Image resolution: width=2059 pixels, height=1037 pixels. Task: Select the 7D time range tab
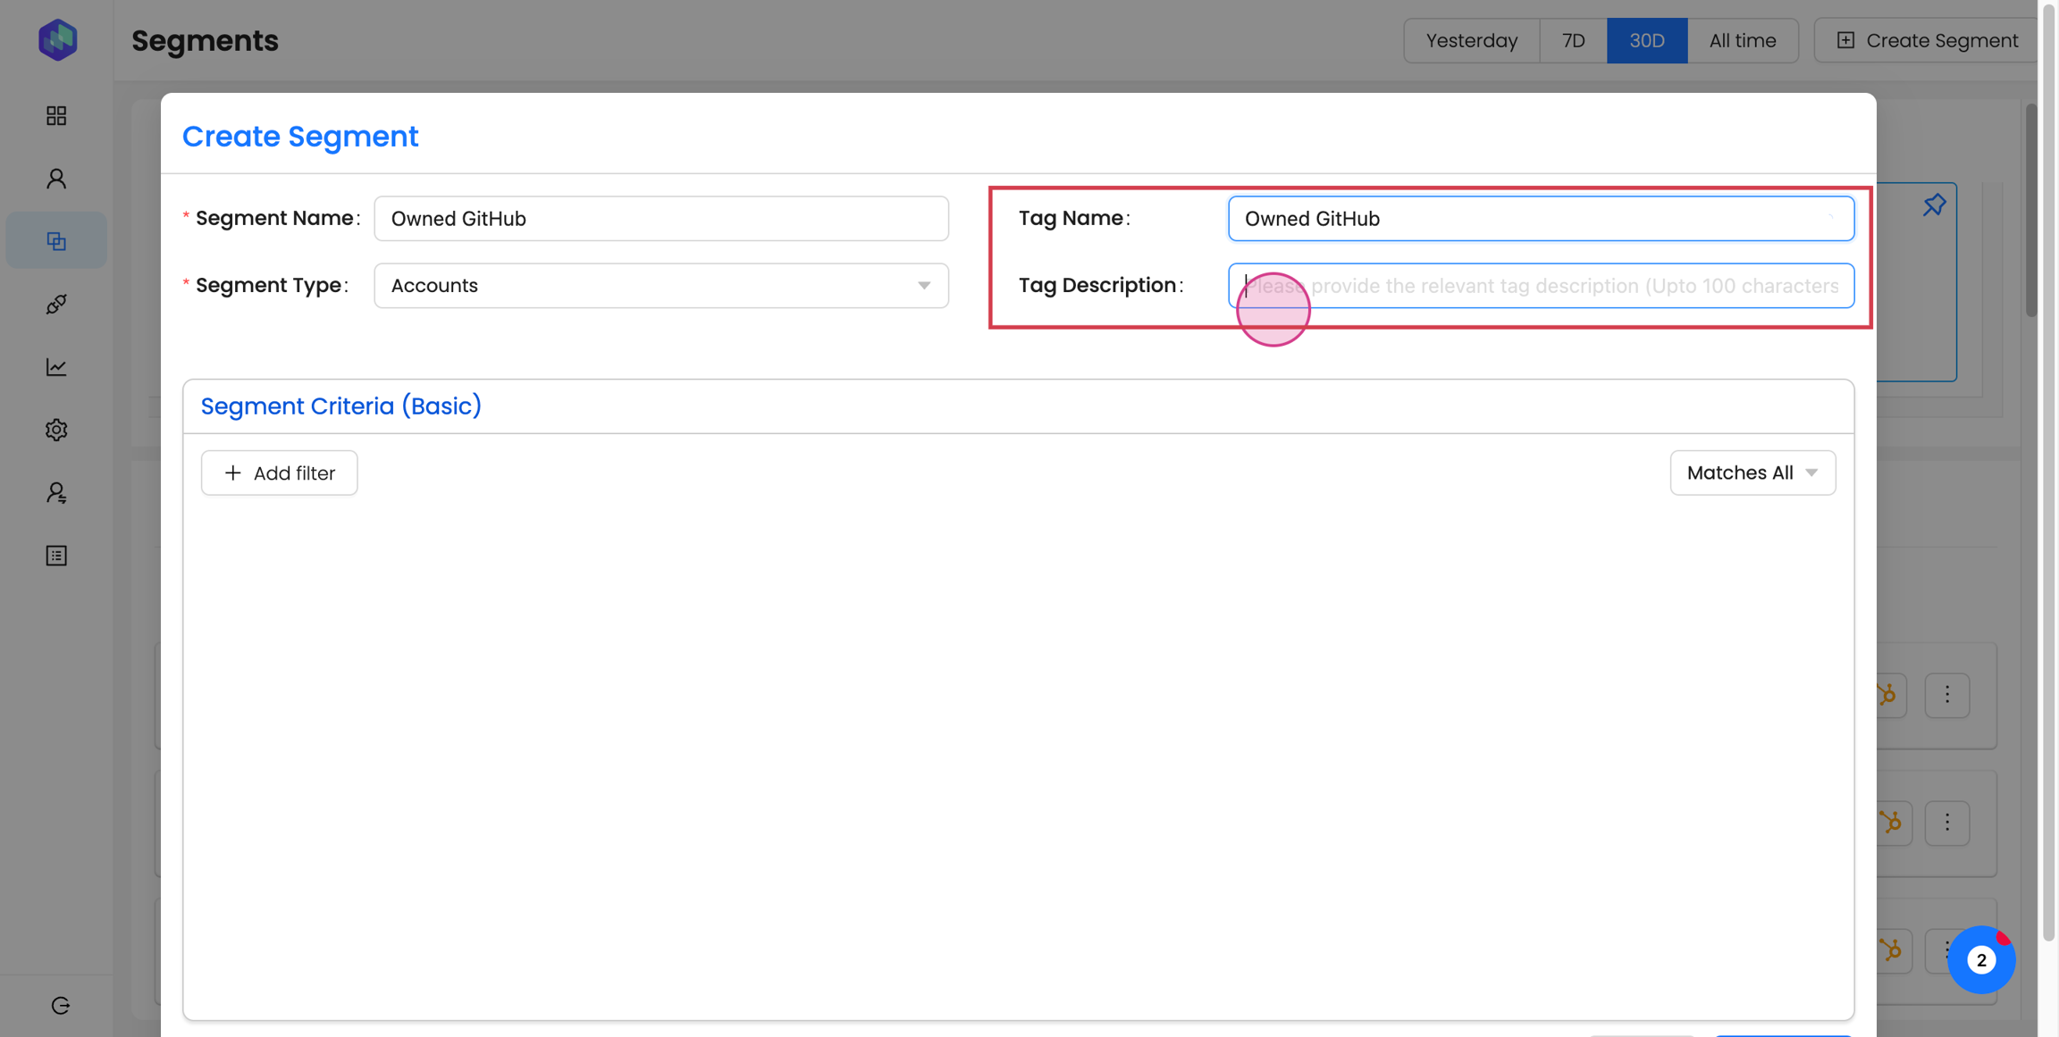tap(1573, 40)
